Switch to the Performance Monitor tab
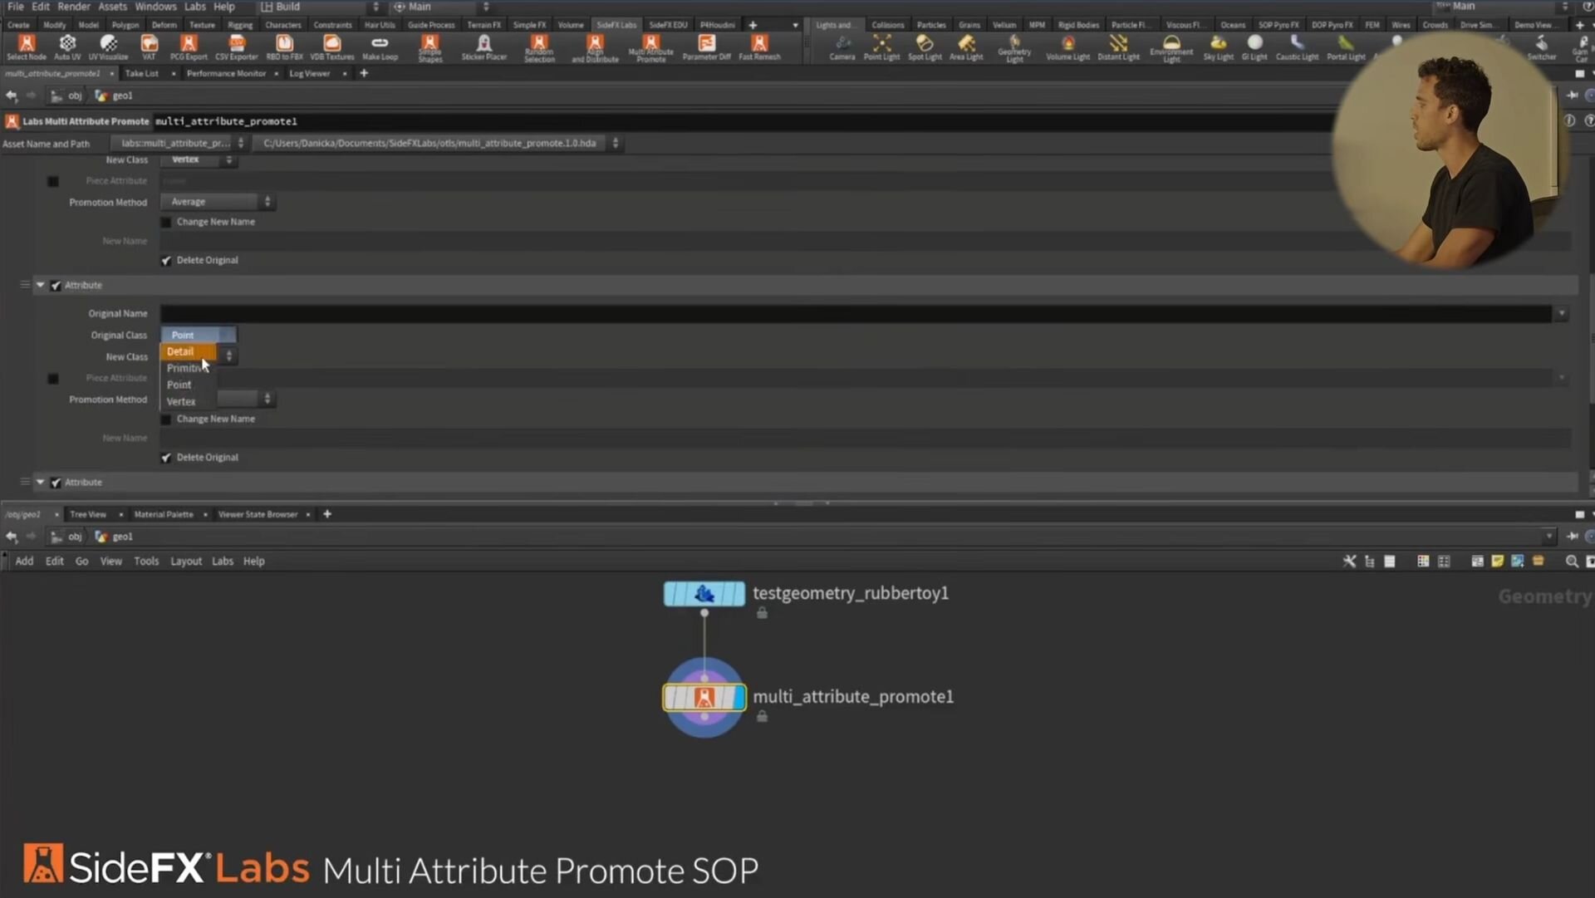 tap(226, 73)
